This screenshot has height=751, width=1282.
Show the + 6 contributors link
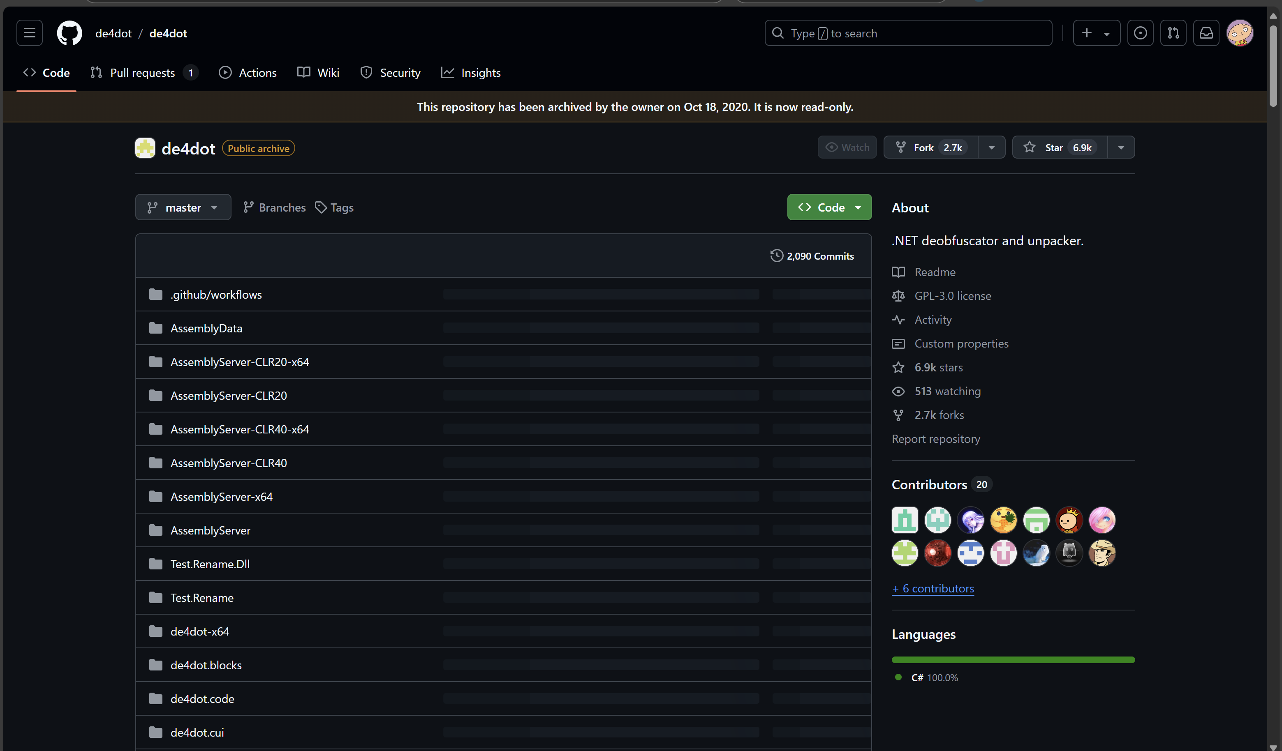pos(933,588)
